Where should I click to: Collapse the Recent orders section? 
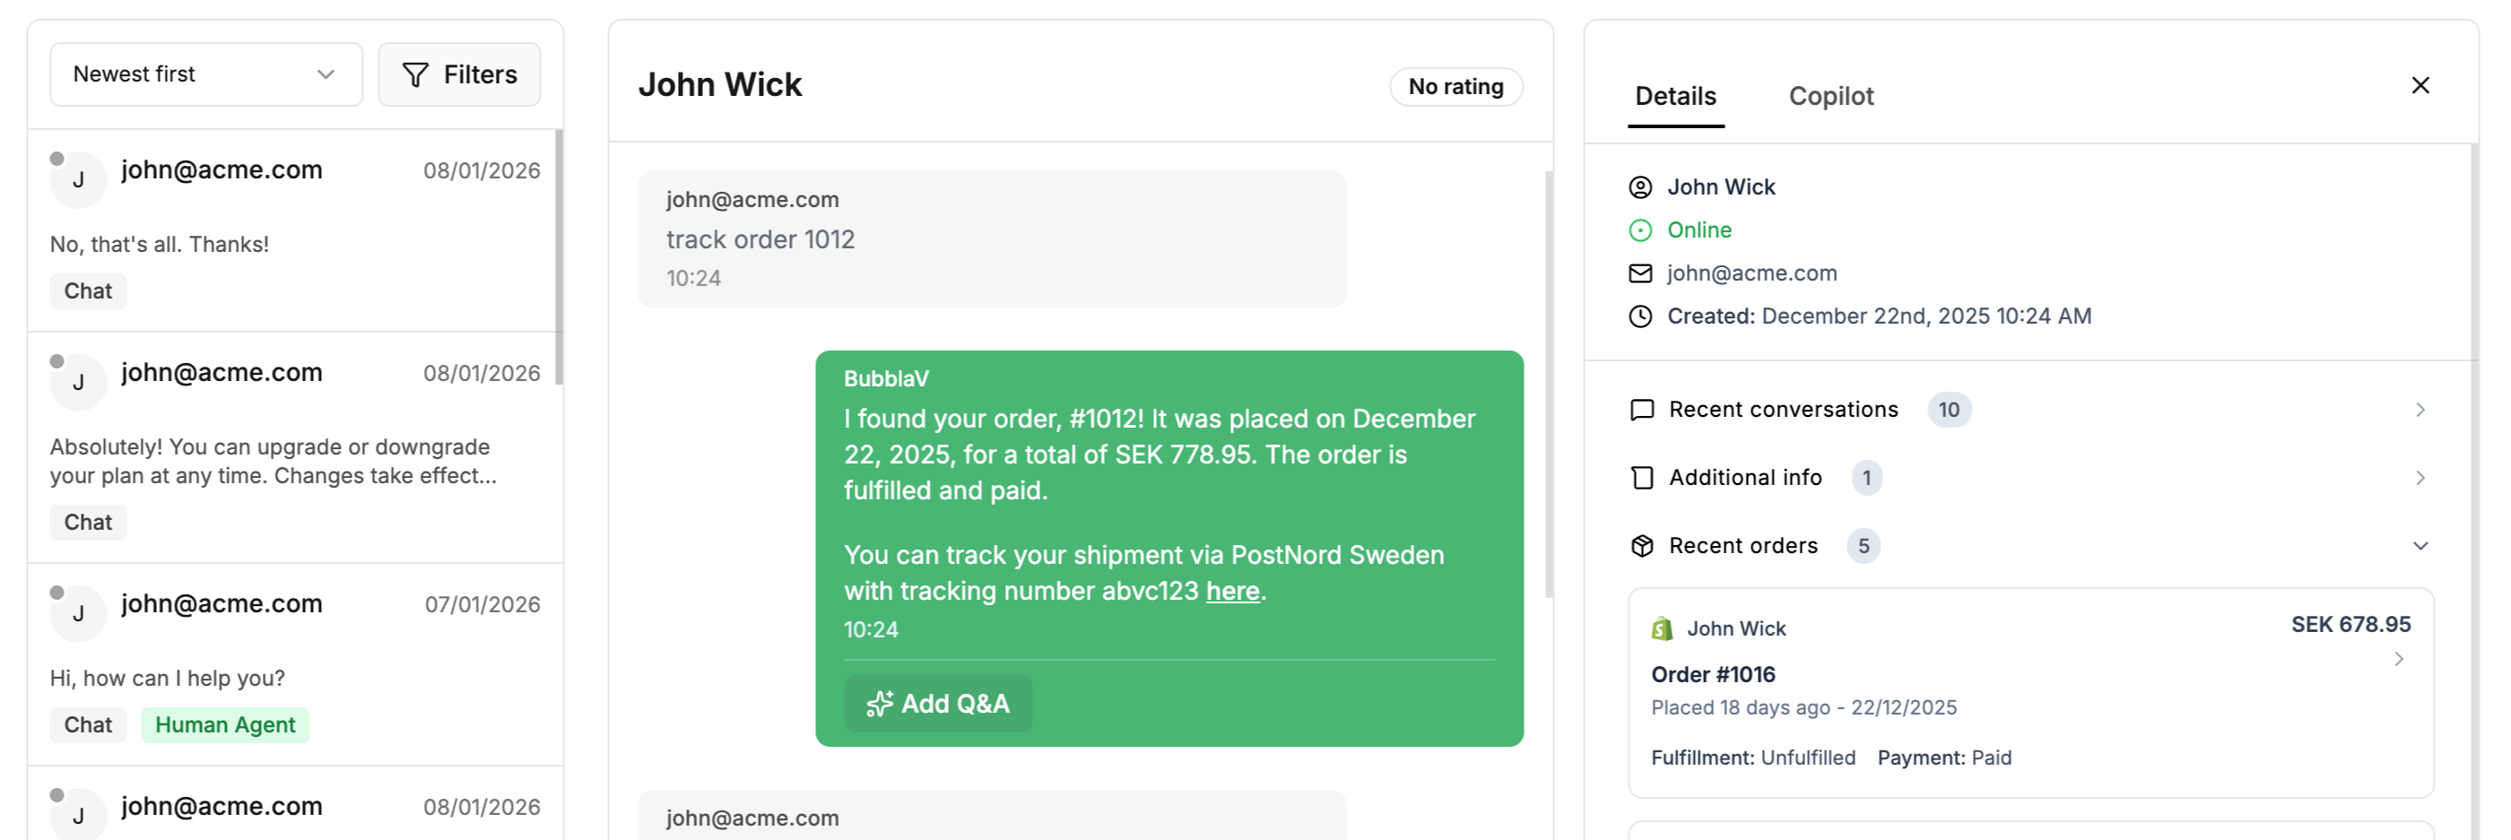pos(2420,546)
